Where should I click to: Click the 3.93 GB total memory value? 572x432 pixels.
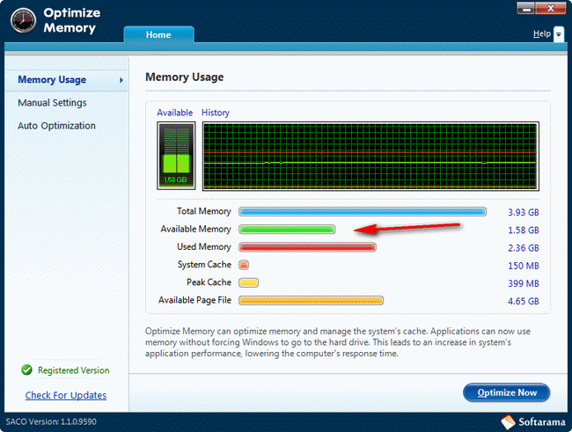(x=524, y=212)
